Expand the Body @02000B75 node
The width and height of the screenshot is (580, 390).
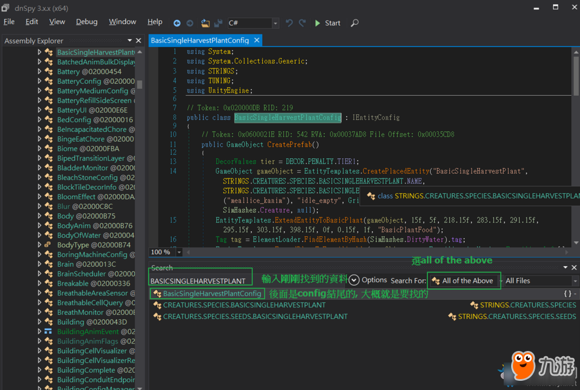tap(39, 216)
